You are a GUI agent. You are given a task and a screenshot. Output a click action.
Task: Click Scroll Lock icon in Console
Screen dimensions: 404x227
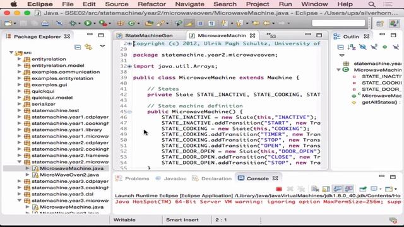[x=326, y=189]
